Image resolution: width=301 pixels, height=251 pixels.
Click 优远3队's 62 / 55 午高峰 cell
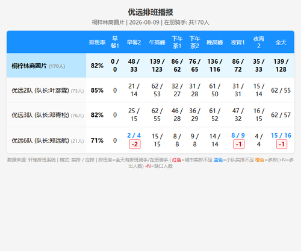(x=157, y=115)
